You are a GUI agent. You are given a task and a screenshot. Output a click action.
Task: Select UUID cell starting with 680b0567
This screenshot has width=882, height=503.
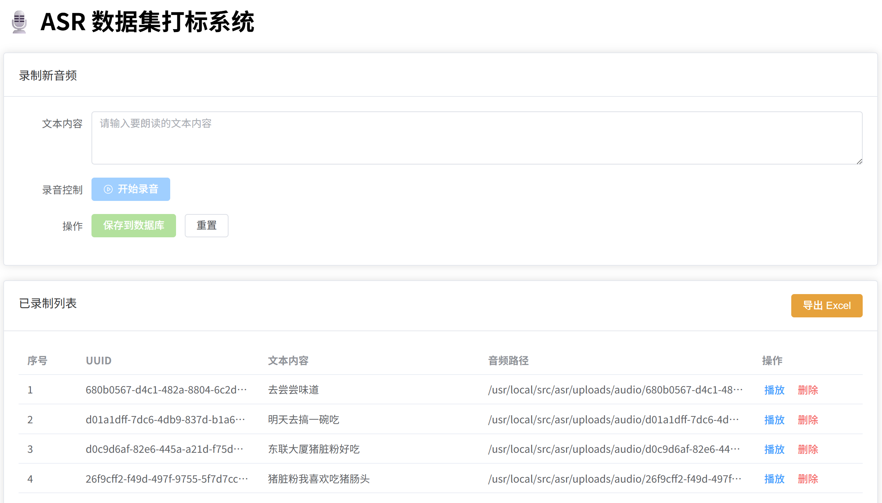tap(166, 390)
